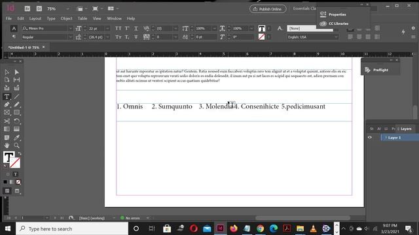This screenshot has height=235, width=419.
Task: Select the Selection tool arrow
Action: (7, 72)
